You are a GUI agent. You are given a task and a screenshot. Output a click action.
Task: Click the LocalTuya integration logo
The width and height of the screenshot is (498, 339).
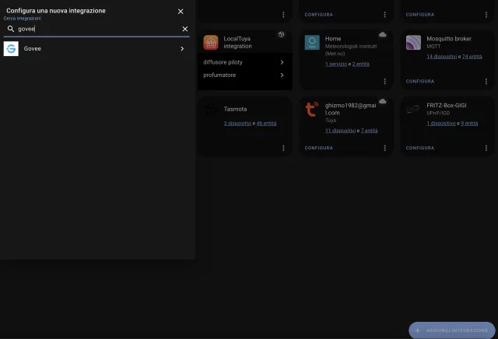211,43
